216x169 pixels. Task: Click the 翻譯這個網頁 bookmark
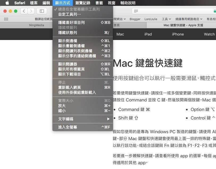[44, 19]
